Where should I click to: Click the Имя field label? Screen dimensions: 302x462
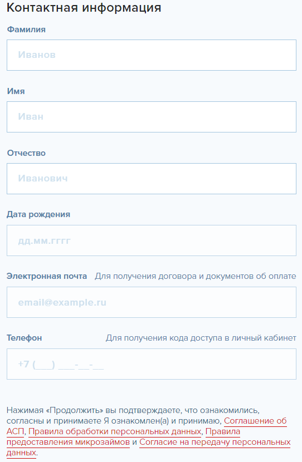click(x=16, y=91)
